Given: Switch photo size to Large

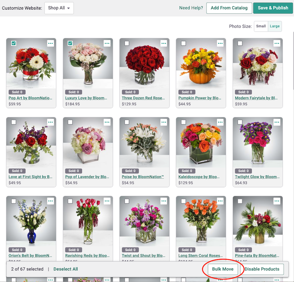Looking at the screenshot, I should pyautogui.click(x=275, y=26).
